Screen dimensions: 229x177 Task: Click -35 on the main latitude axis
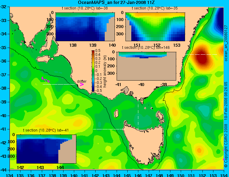3,48
